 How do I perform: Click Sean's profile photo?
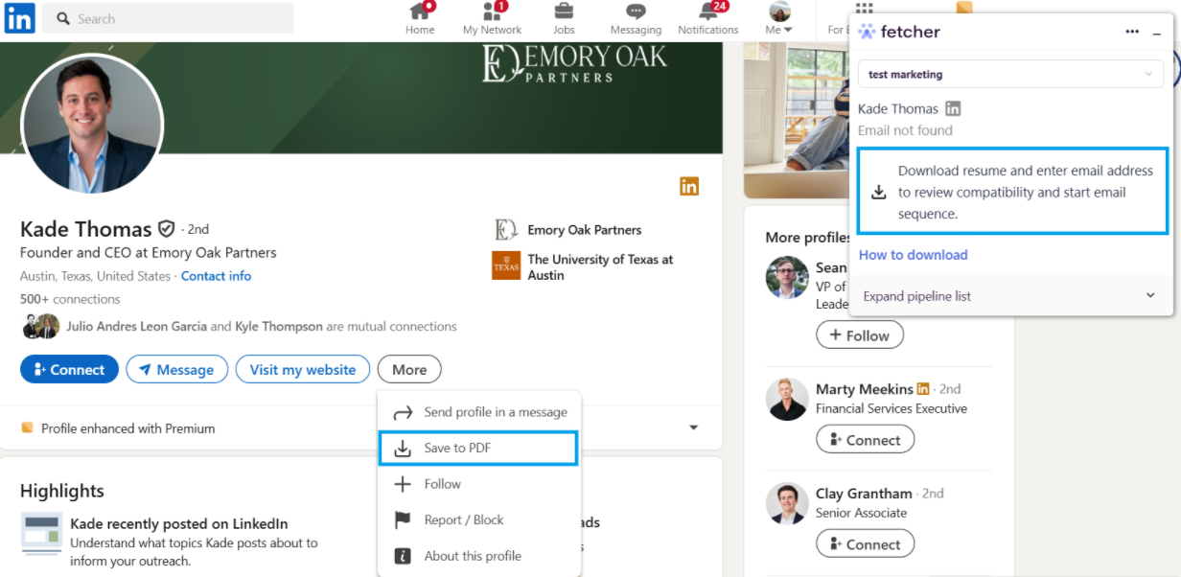787,277
